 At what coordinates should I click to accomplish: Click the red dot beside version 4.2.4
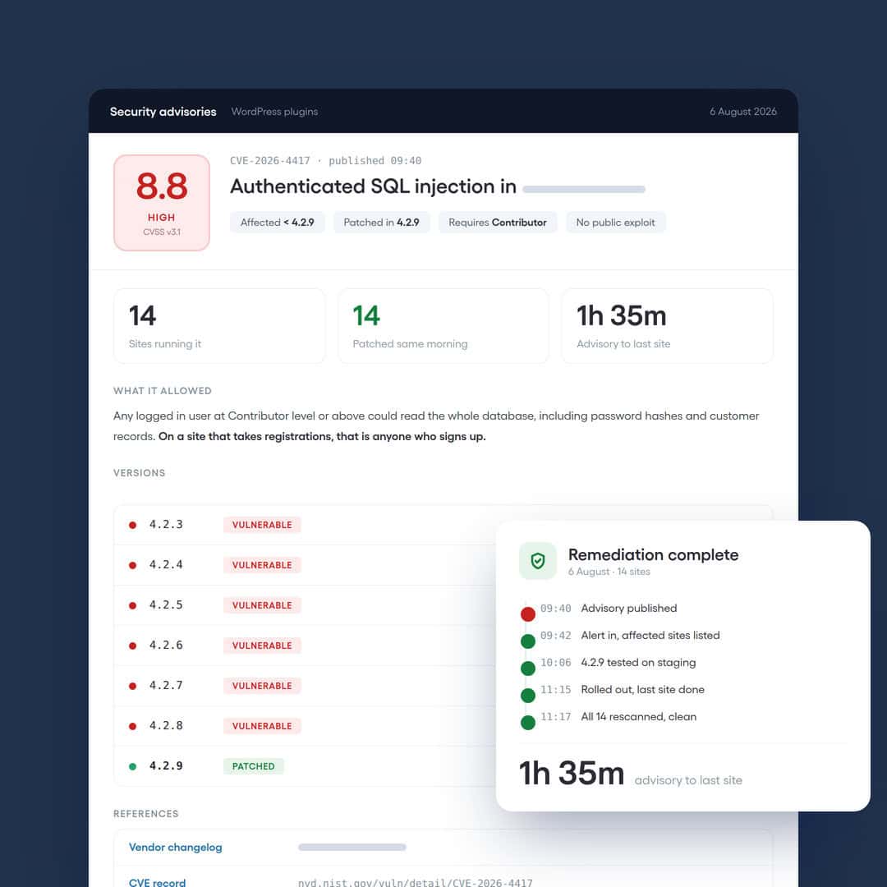(132, 565)
